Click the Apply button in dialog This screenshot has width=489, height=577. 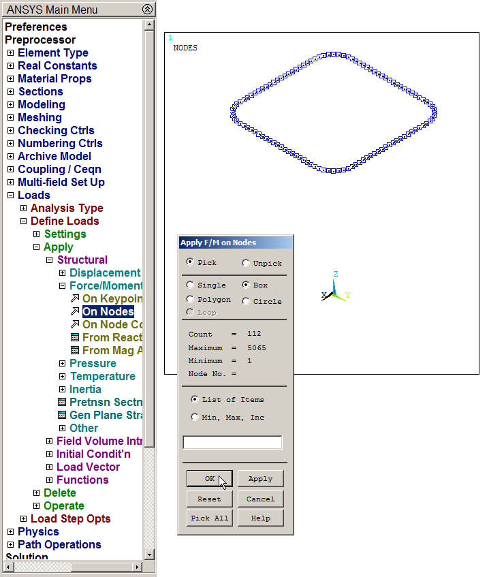tap(261, 478)
